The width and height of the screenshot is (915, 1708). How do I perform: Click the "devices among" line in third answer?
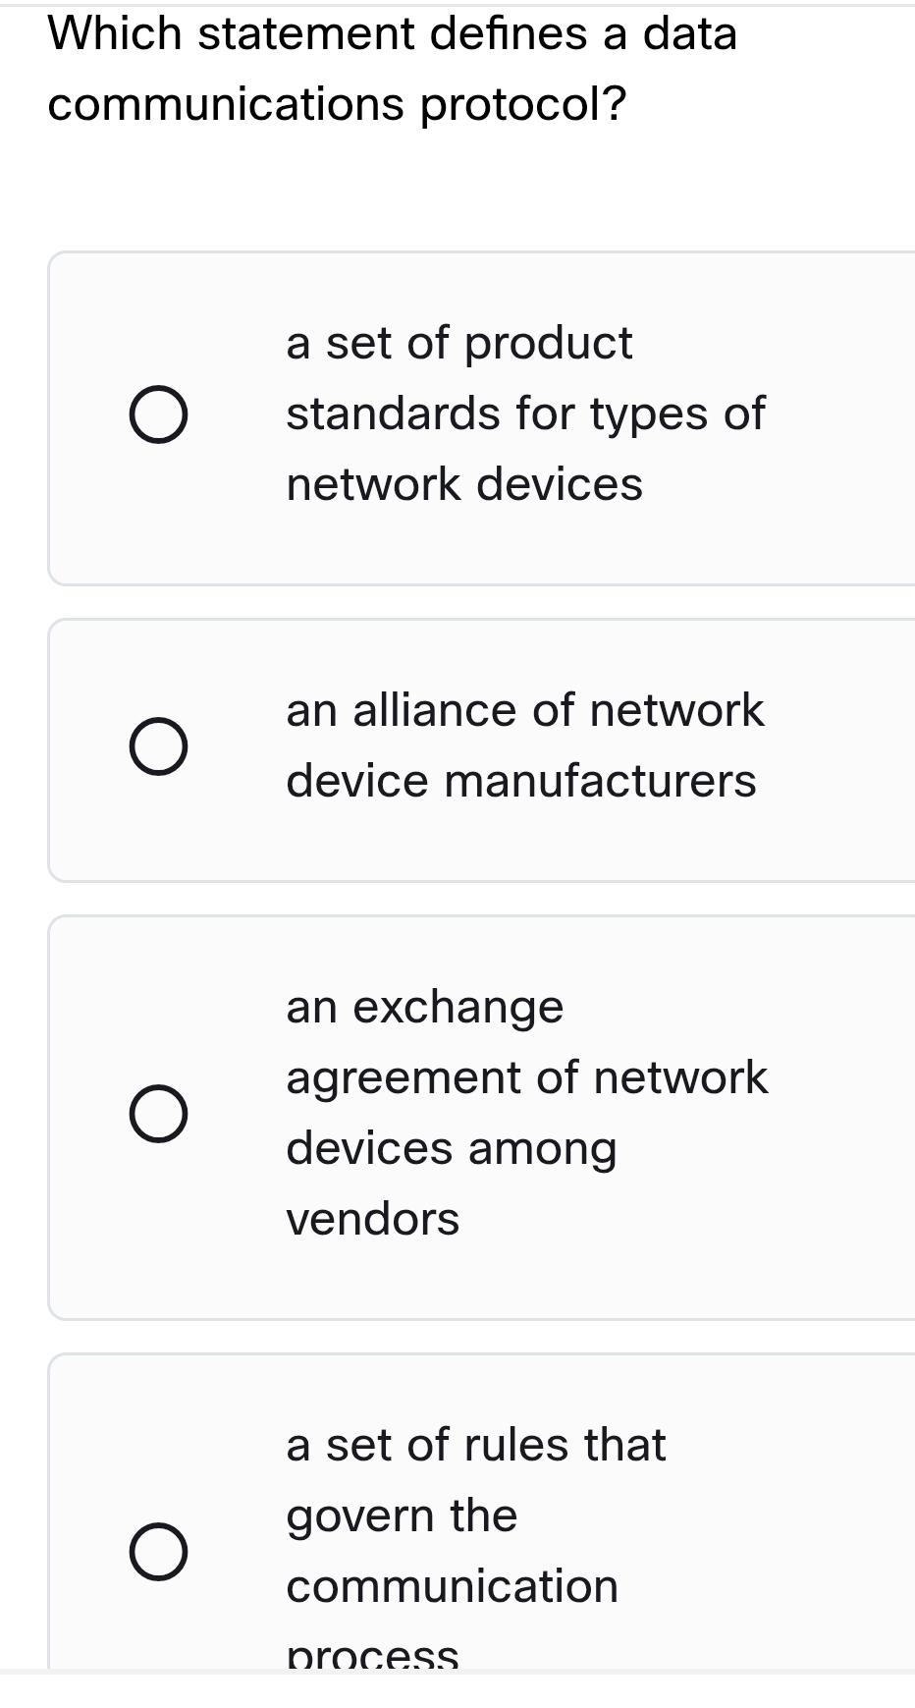[452, 1149]
